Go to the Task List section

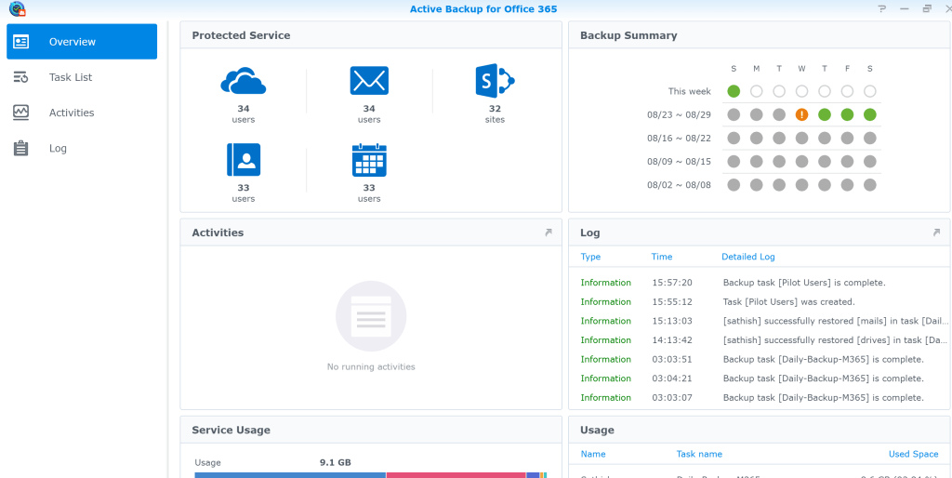(x=71, y=77)
